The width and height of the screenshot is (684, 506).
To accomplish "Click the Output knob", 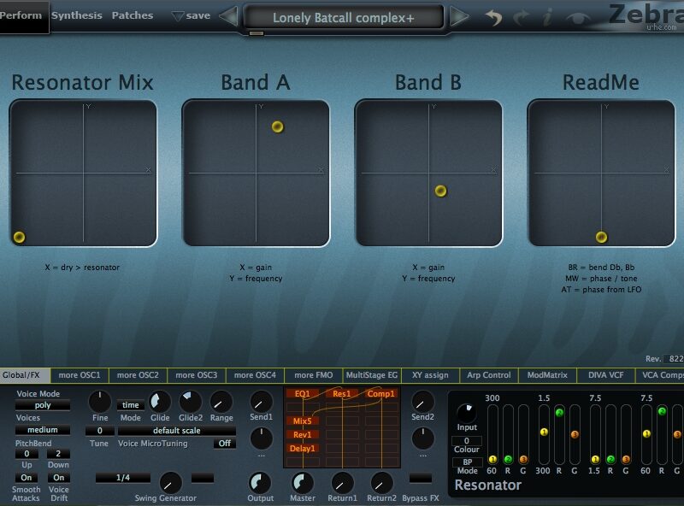I will point(260,482).
